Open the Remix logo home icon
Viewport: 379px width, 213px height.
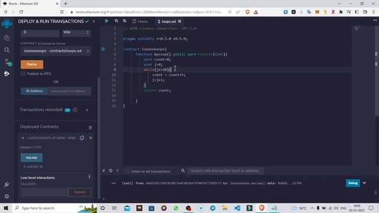tap(7, 24)
